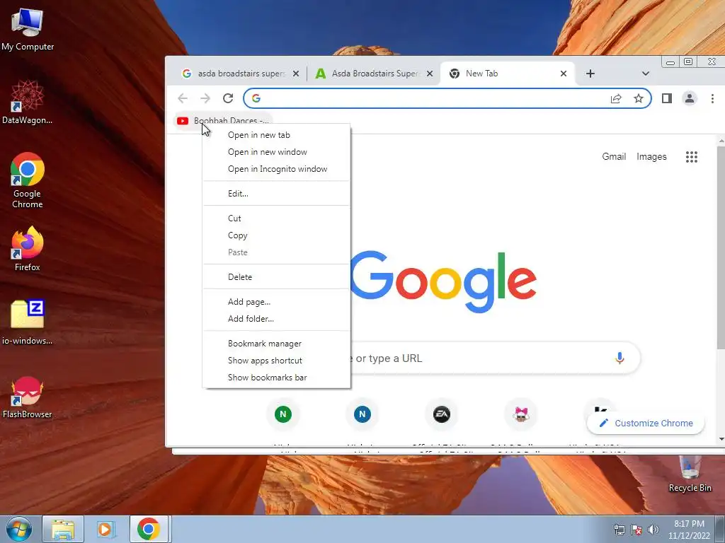This screenshot has width=725, height=543.
Task: Open the doll-face shortcut tile
Action: 521,414
